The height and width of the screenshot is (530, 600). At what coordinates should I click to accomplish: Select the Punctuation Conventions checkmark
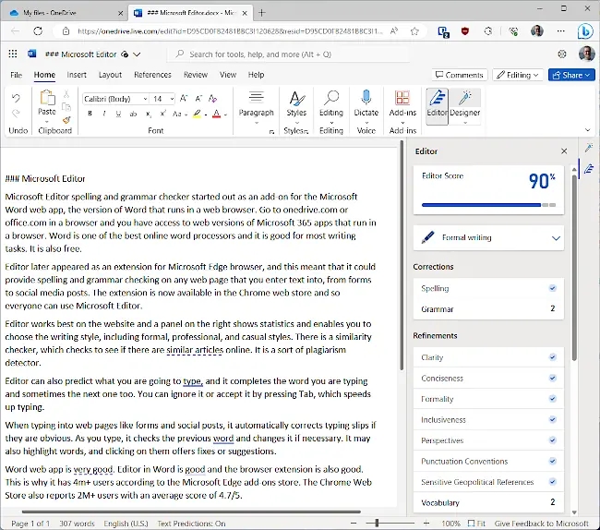coord(553,461)
